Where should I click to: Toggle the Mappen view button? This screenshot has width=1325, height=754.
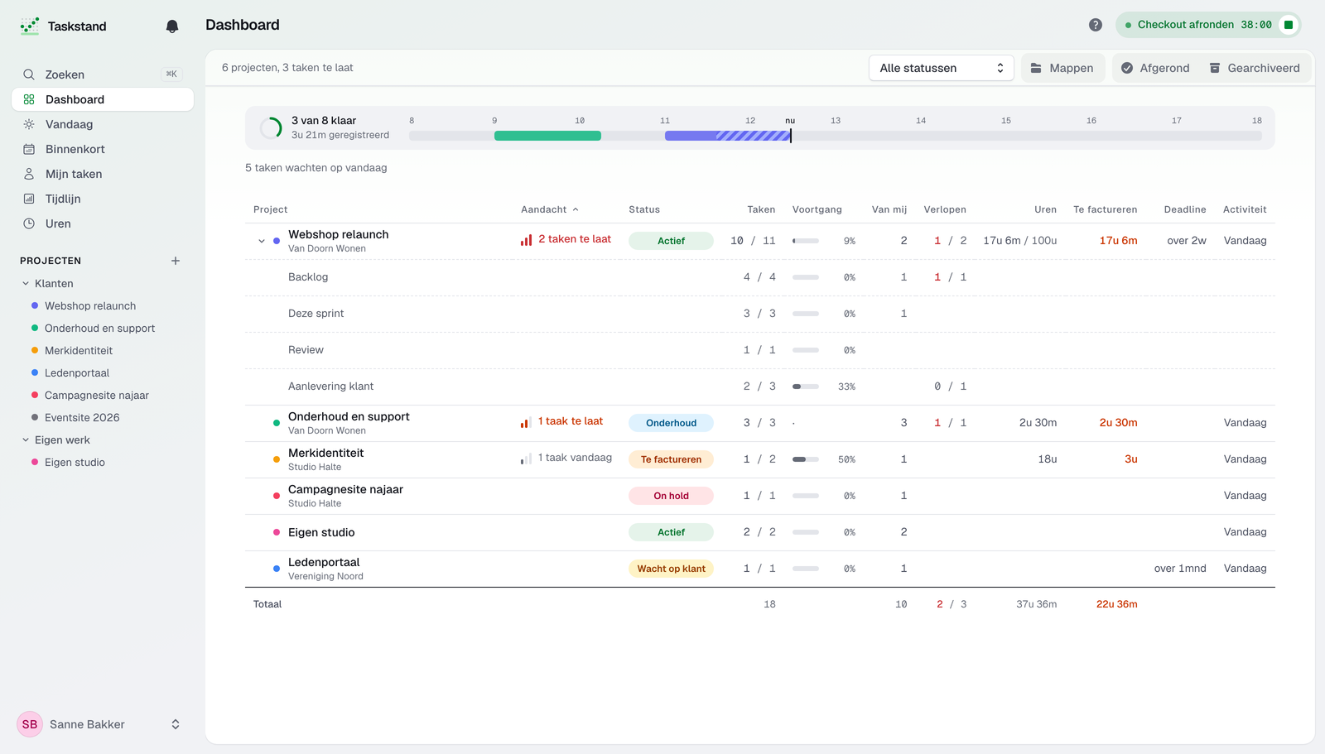coord(1062,68)
